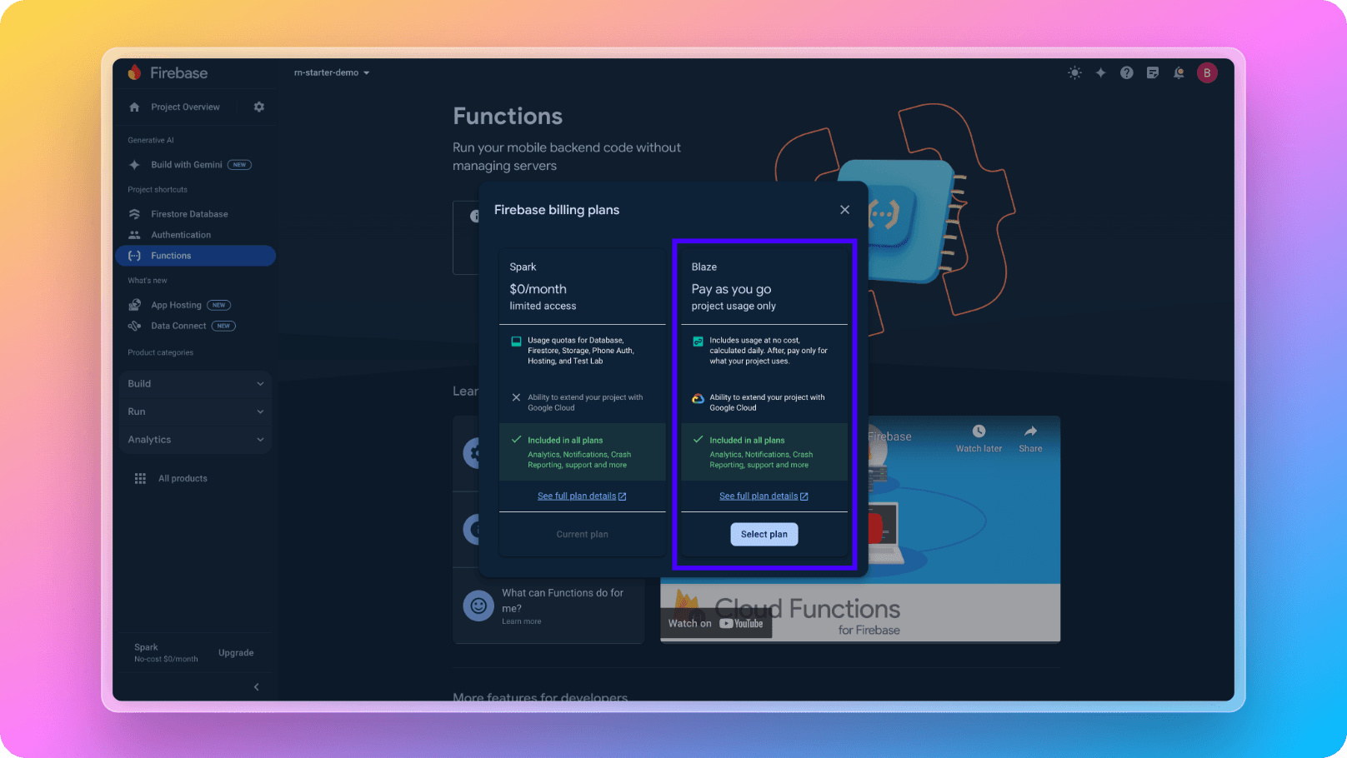Collapse the sidebar with the chevron
This screenshot has width=1347, height=758.
(x=256, y=687)
